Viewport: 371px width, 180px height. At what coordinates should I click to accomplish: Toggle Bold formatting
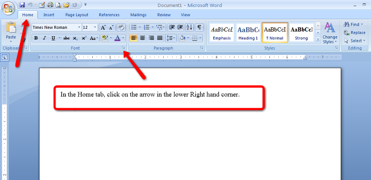[36, 38]
